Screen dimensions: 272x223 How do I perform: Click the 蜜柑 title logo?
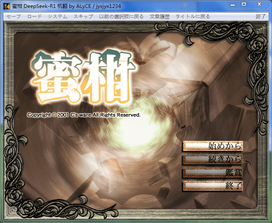click(x=83, y=77)
